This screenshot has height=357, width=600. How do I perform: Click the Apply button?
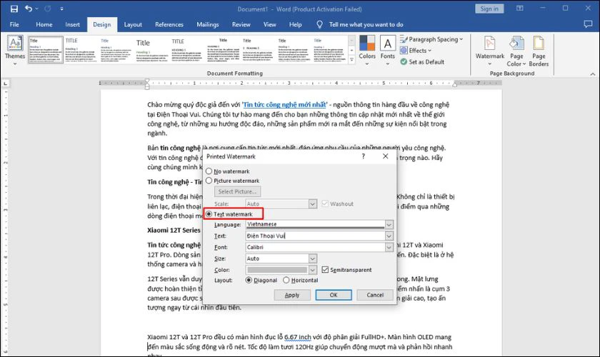[292, 295]
